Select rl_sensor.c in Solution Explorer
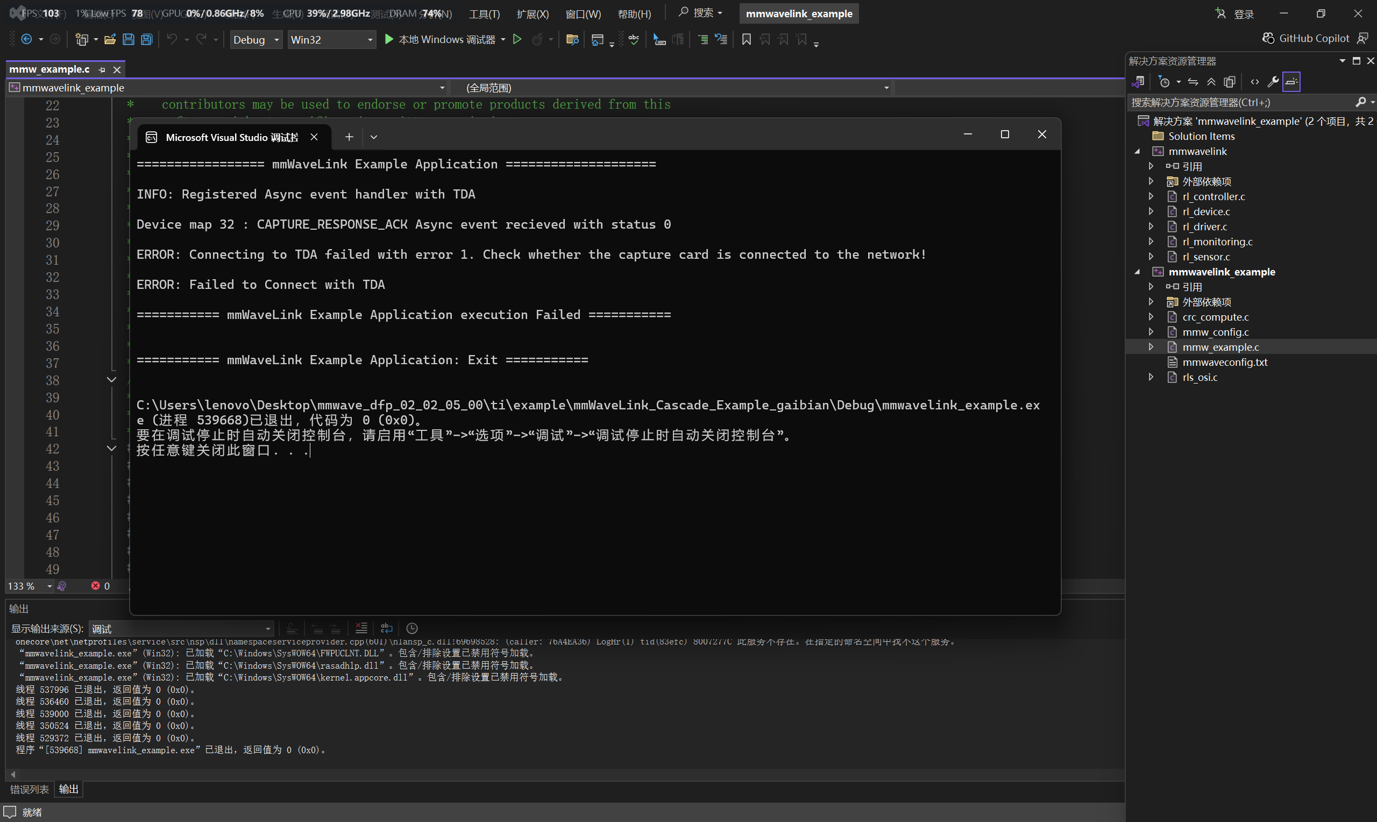 click(1206, 257)
